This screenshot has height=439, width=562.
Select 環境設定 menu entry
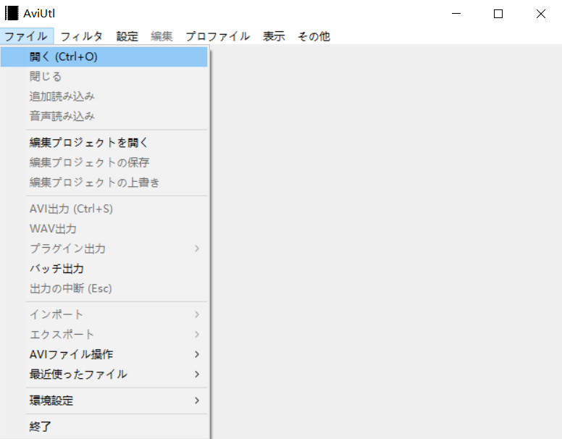(x=104, y=401)
